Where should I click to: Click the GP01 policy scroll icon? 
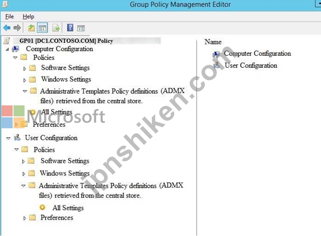[x=7, y=41]
